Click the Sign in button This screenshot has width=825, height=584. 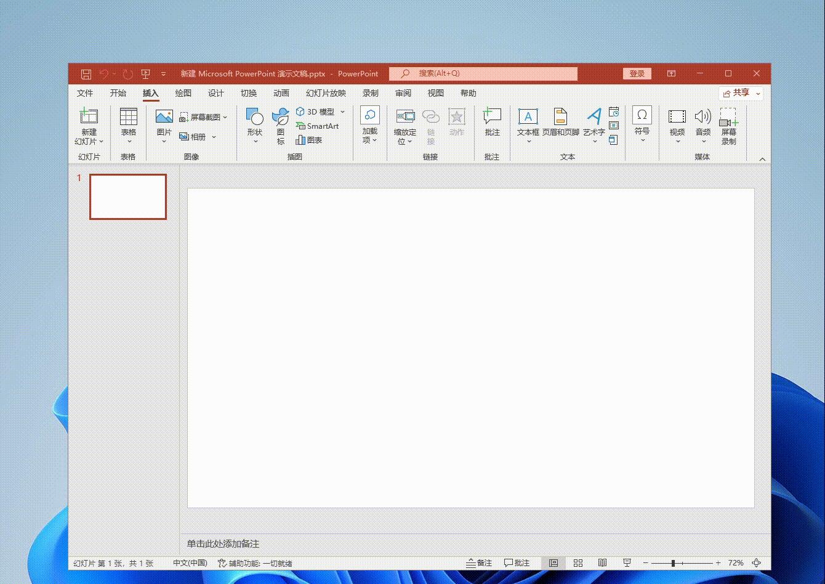tap(637, 74)
